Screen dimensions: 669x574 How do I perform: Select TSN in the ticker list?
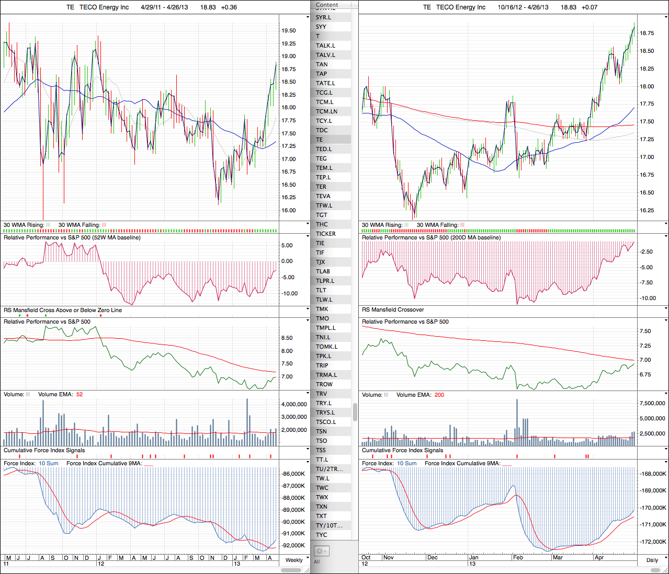pos(321,431)
